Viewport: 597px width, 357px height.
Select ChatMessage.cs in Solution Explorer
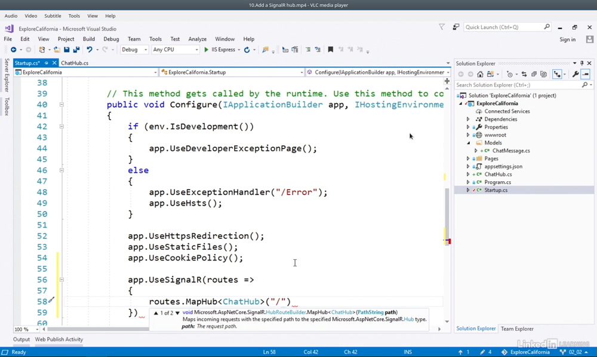click(x=511, y=151)
